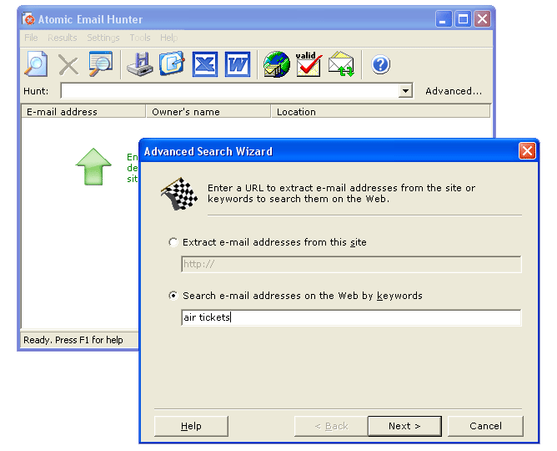Viewport: 557px width, 451px height.
Task: Click the disabled Back button
Action: pos(331,426)
